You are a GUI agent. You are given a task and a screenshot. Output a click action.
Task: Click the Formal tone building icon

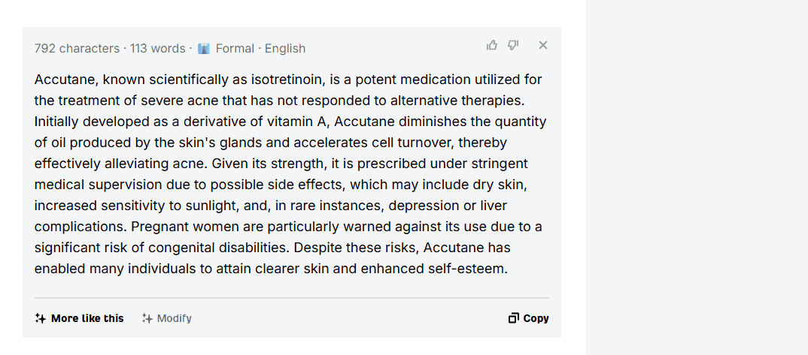point(204,49)
